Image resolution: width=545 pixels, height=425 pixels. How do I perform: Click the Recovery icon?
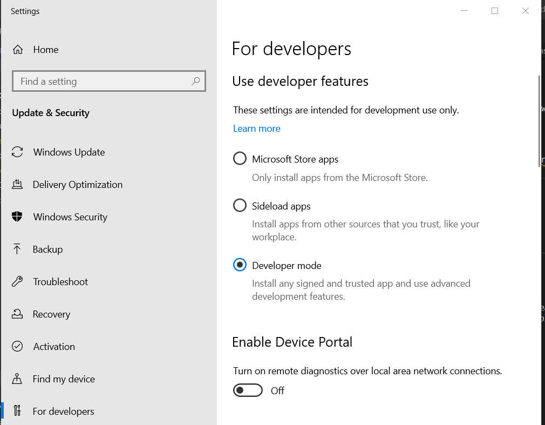tap(17, 314)
